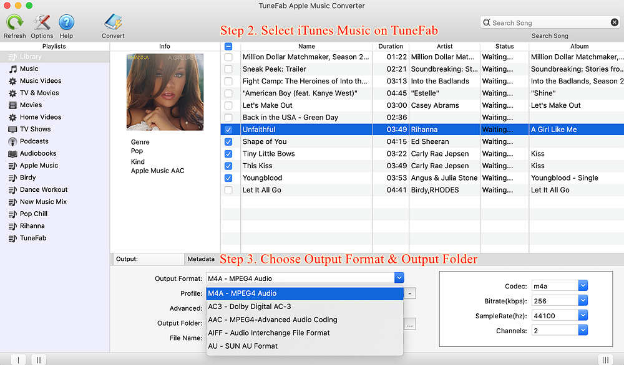Switch to the Metadata tab
This screenshot has height=365, width=624.
coord(201,259)
